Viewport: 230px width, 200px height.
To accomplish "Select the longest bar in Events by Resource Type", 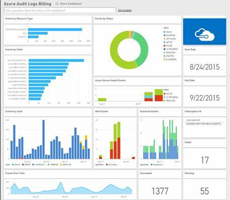I will click(x=55, y=30).
